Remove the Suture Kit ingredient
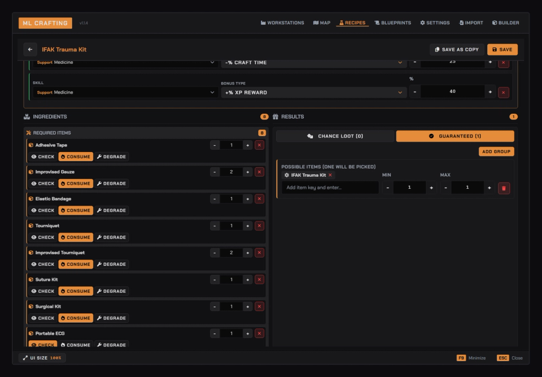This screenshot has width=542, height=377. point(259,280)
